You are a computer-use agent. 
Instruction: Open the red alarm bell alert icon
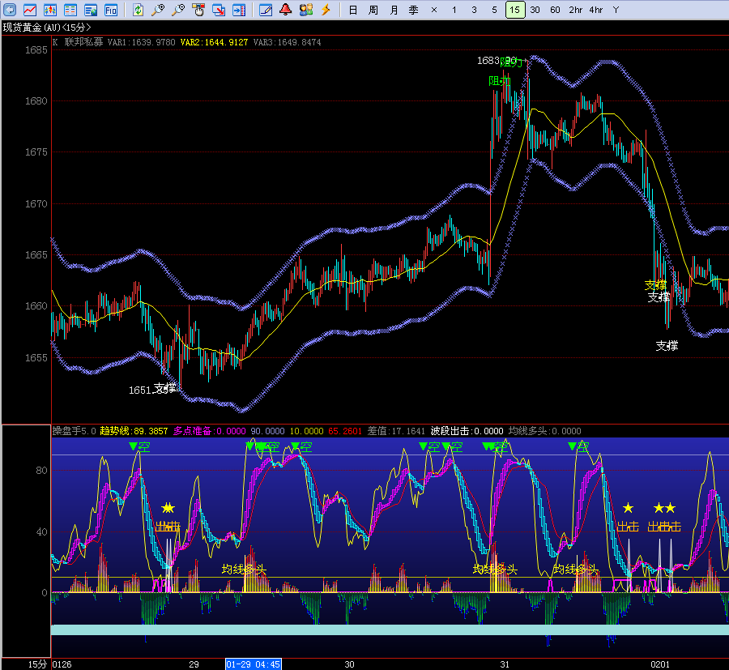(285, 10)
